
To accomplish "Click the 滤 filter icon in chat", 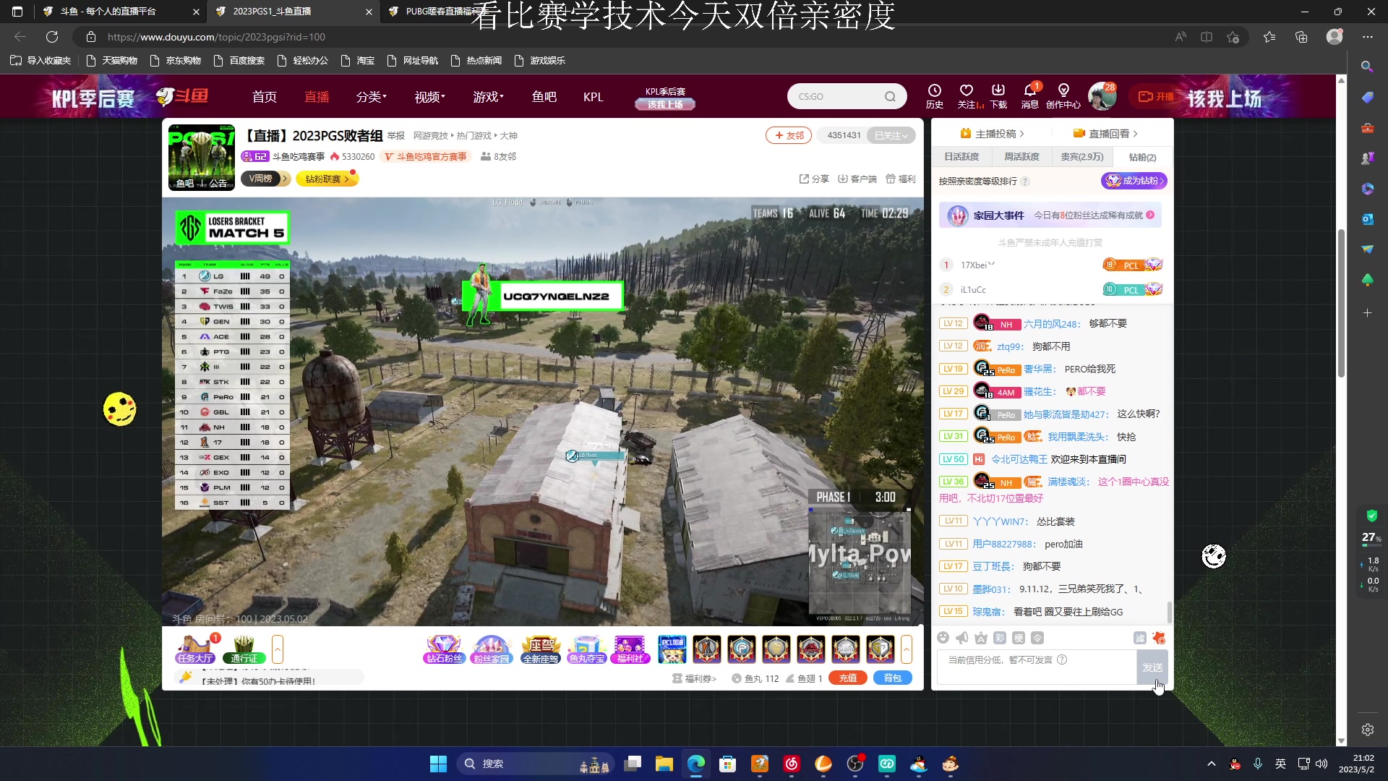I will (1140, 638).
